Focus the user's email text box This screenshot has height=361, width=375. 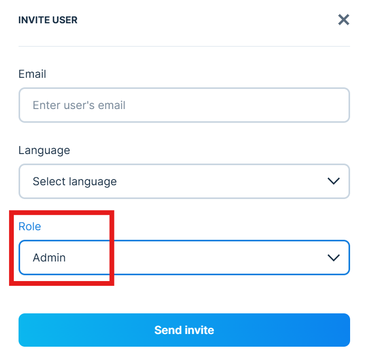click(x=184, y=105)
